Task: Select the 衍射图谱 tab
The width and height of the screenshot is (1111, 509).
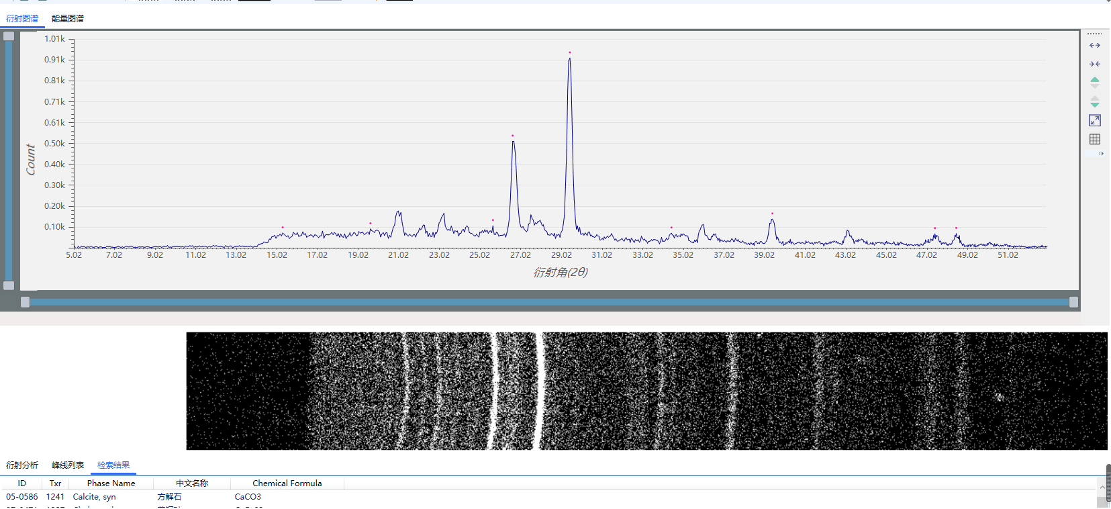Action: coord(22,19)
